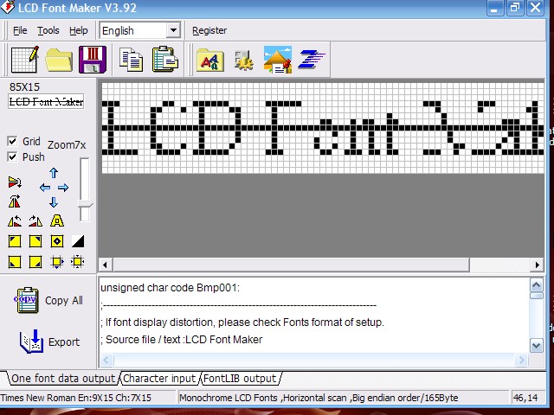Click the move up arrow
The width and height of the screenshot is (554, 415).
(x=54, y=173)
